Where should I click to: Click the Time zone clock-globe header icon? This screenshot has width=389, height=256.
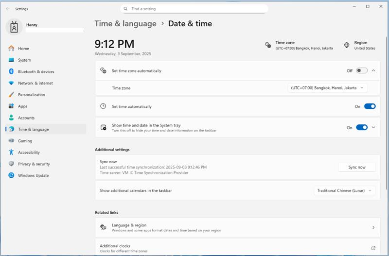pyautogui.click(x=268, y=45)
